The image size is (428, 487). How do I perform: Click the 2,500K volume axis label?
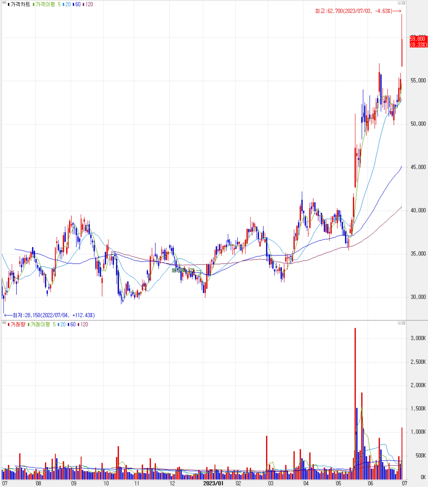tap(418, 362)
